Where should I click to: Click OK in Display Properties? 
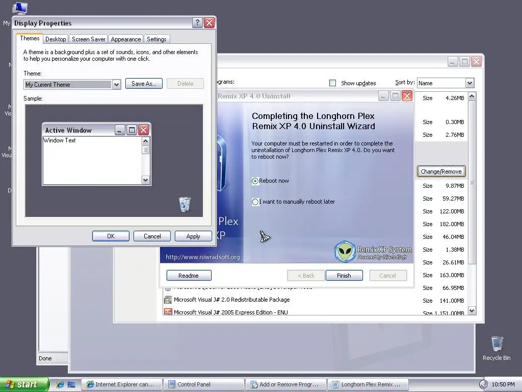click(x=111, y=236)
